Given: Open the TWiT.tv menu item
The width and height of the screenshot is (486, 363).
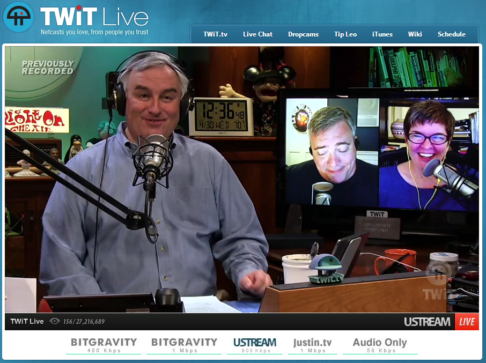Looking at the screenshot, I should 215,34.
